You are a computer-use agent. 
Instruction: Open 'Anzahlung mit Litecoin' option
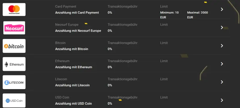pos(72,85)
